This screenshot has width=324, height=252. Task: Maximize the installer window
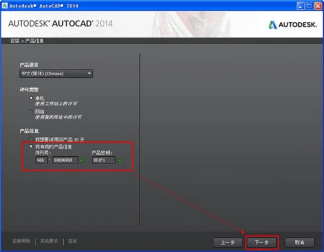(309, 6)
